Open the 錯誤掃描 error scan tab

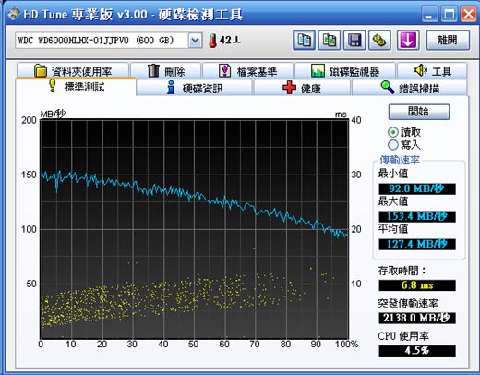[x=410, y=88]
